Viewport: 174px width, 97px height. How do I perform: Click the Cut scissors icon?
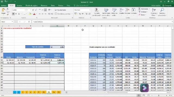click(8, 9)
